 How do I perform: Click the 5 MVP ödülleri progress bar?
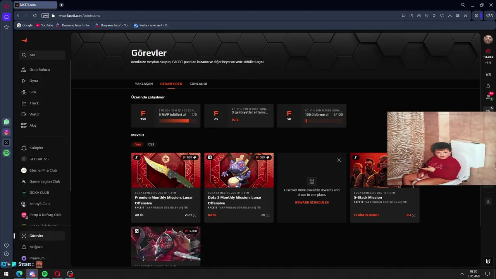[x=177, y=121]
